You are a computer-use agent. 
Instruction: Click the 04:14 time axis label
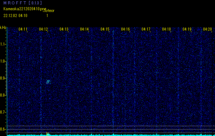[x=84, y=29]
